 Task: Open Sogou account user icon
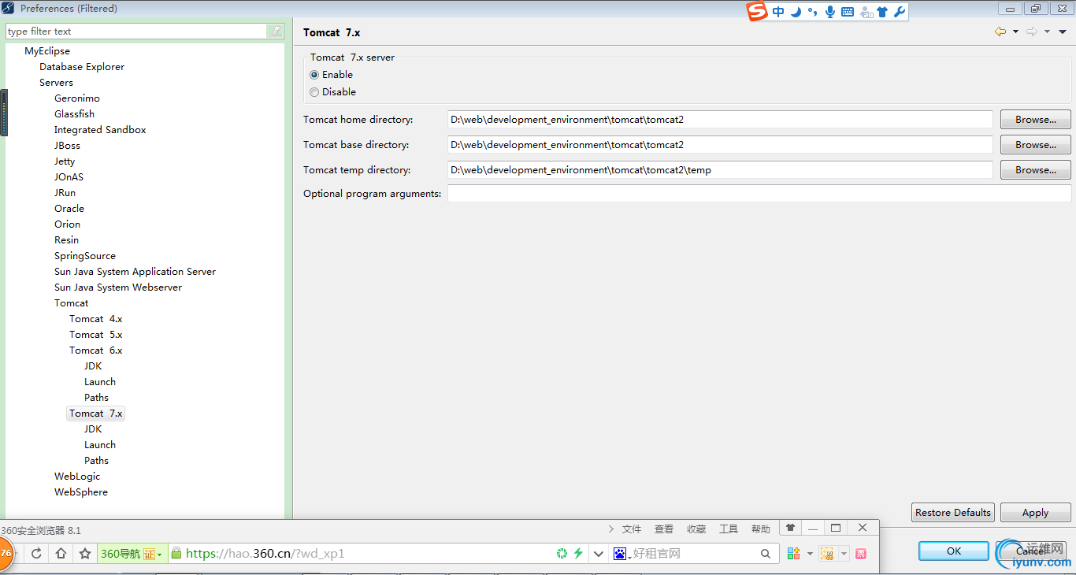[866, 12]
